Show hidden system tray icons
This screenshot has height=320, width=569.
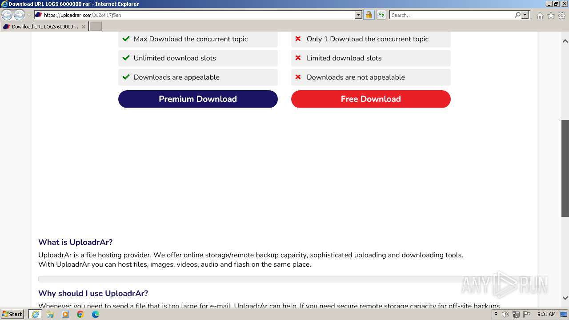tap(496, 314)
